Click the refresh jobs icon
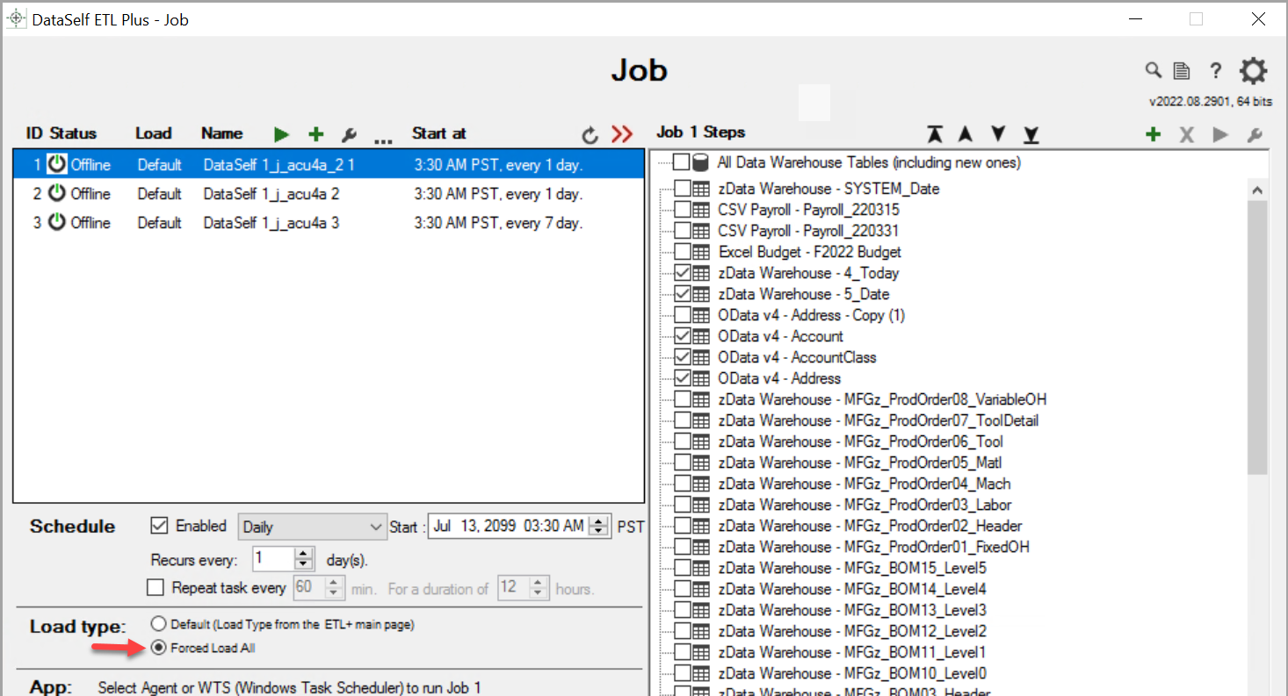1288x696 pixels. [590, 135]
